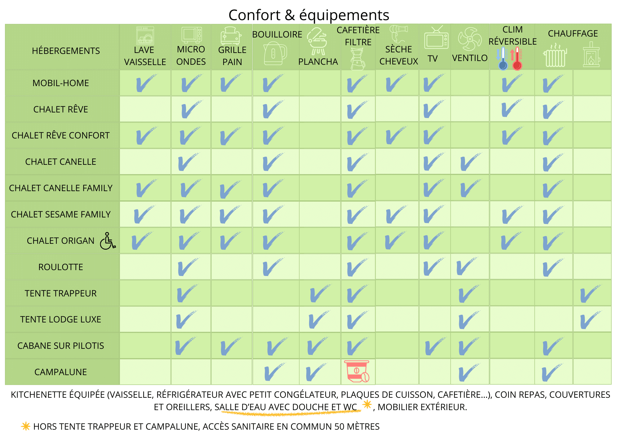Click the kettle icon under Bouilloire

click(x=275, y=53)
